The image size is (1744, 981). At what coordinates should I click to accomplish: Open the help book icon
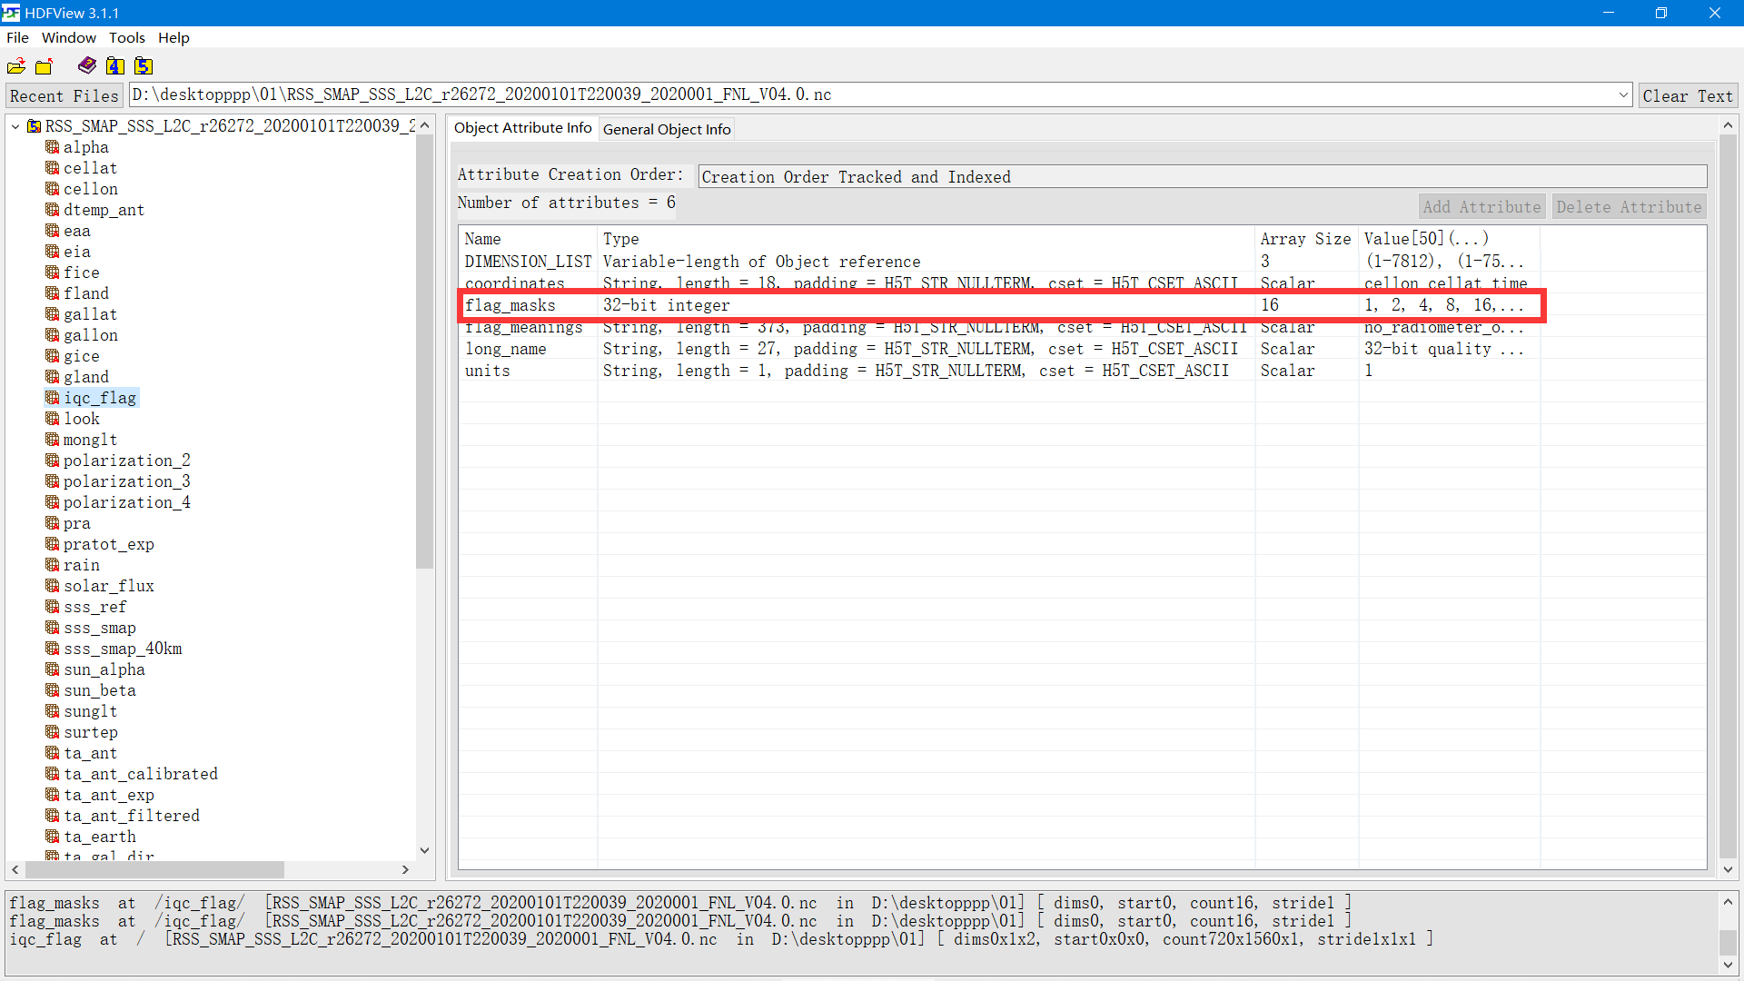pyautogui.click(x=87, y=65)
